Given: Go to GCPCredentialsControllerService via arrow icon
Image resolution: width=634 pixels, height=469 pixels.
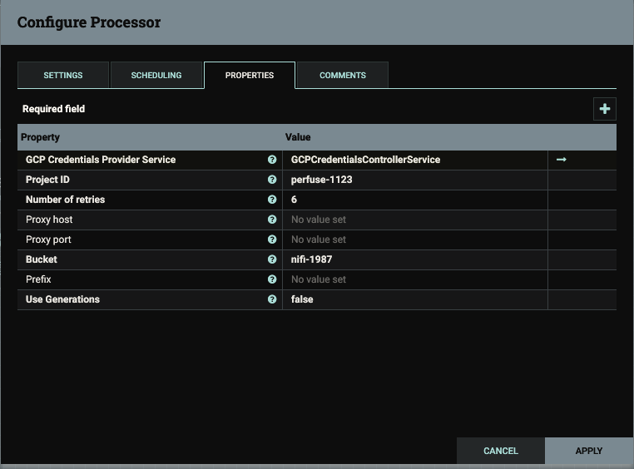Looking at the screenshot, I should point(561,160).
